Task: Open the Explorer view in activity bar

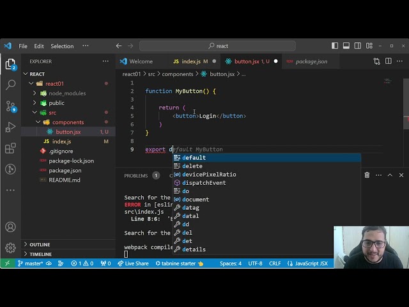Action: [10, 64]
